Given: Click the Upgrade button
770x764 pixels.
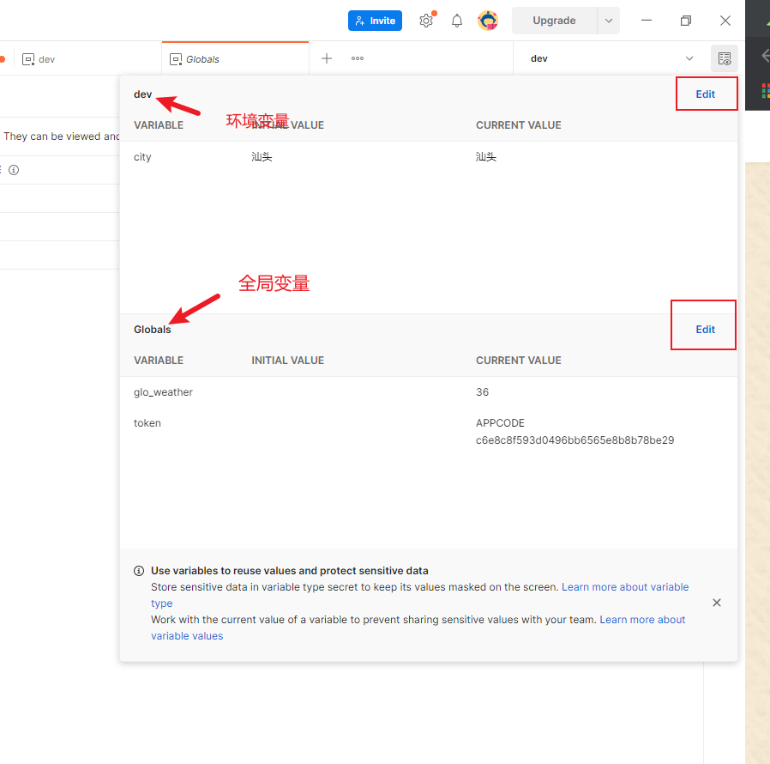Looking at the screenshot, I should [554, 21].
